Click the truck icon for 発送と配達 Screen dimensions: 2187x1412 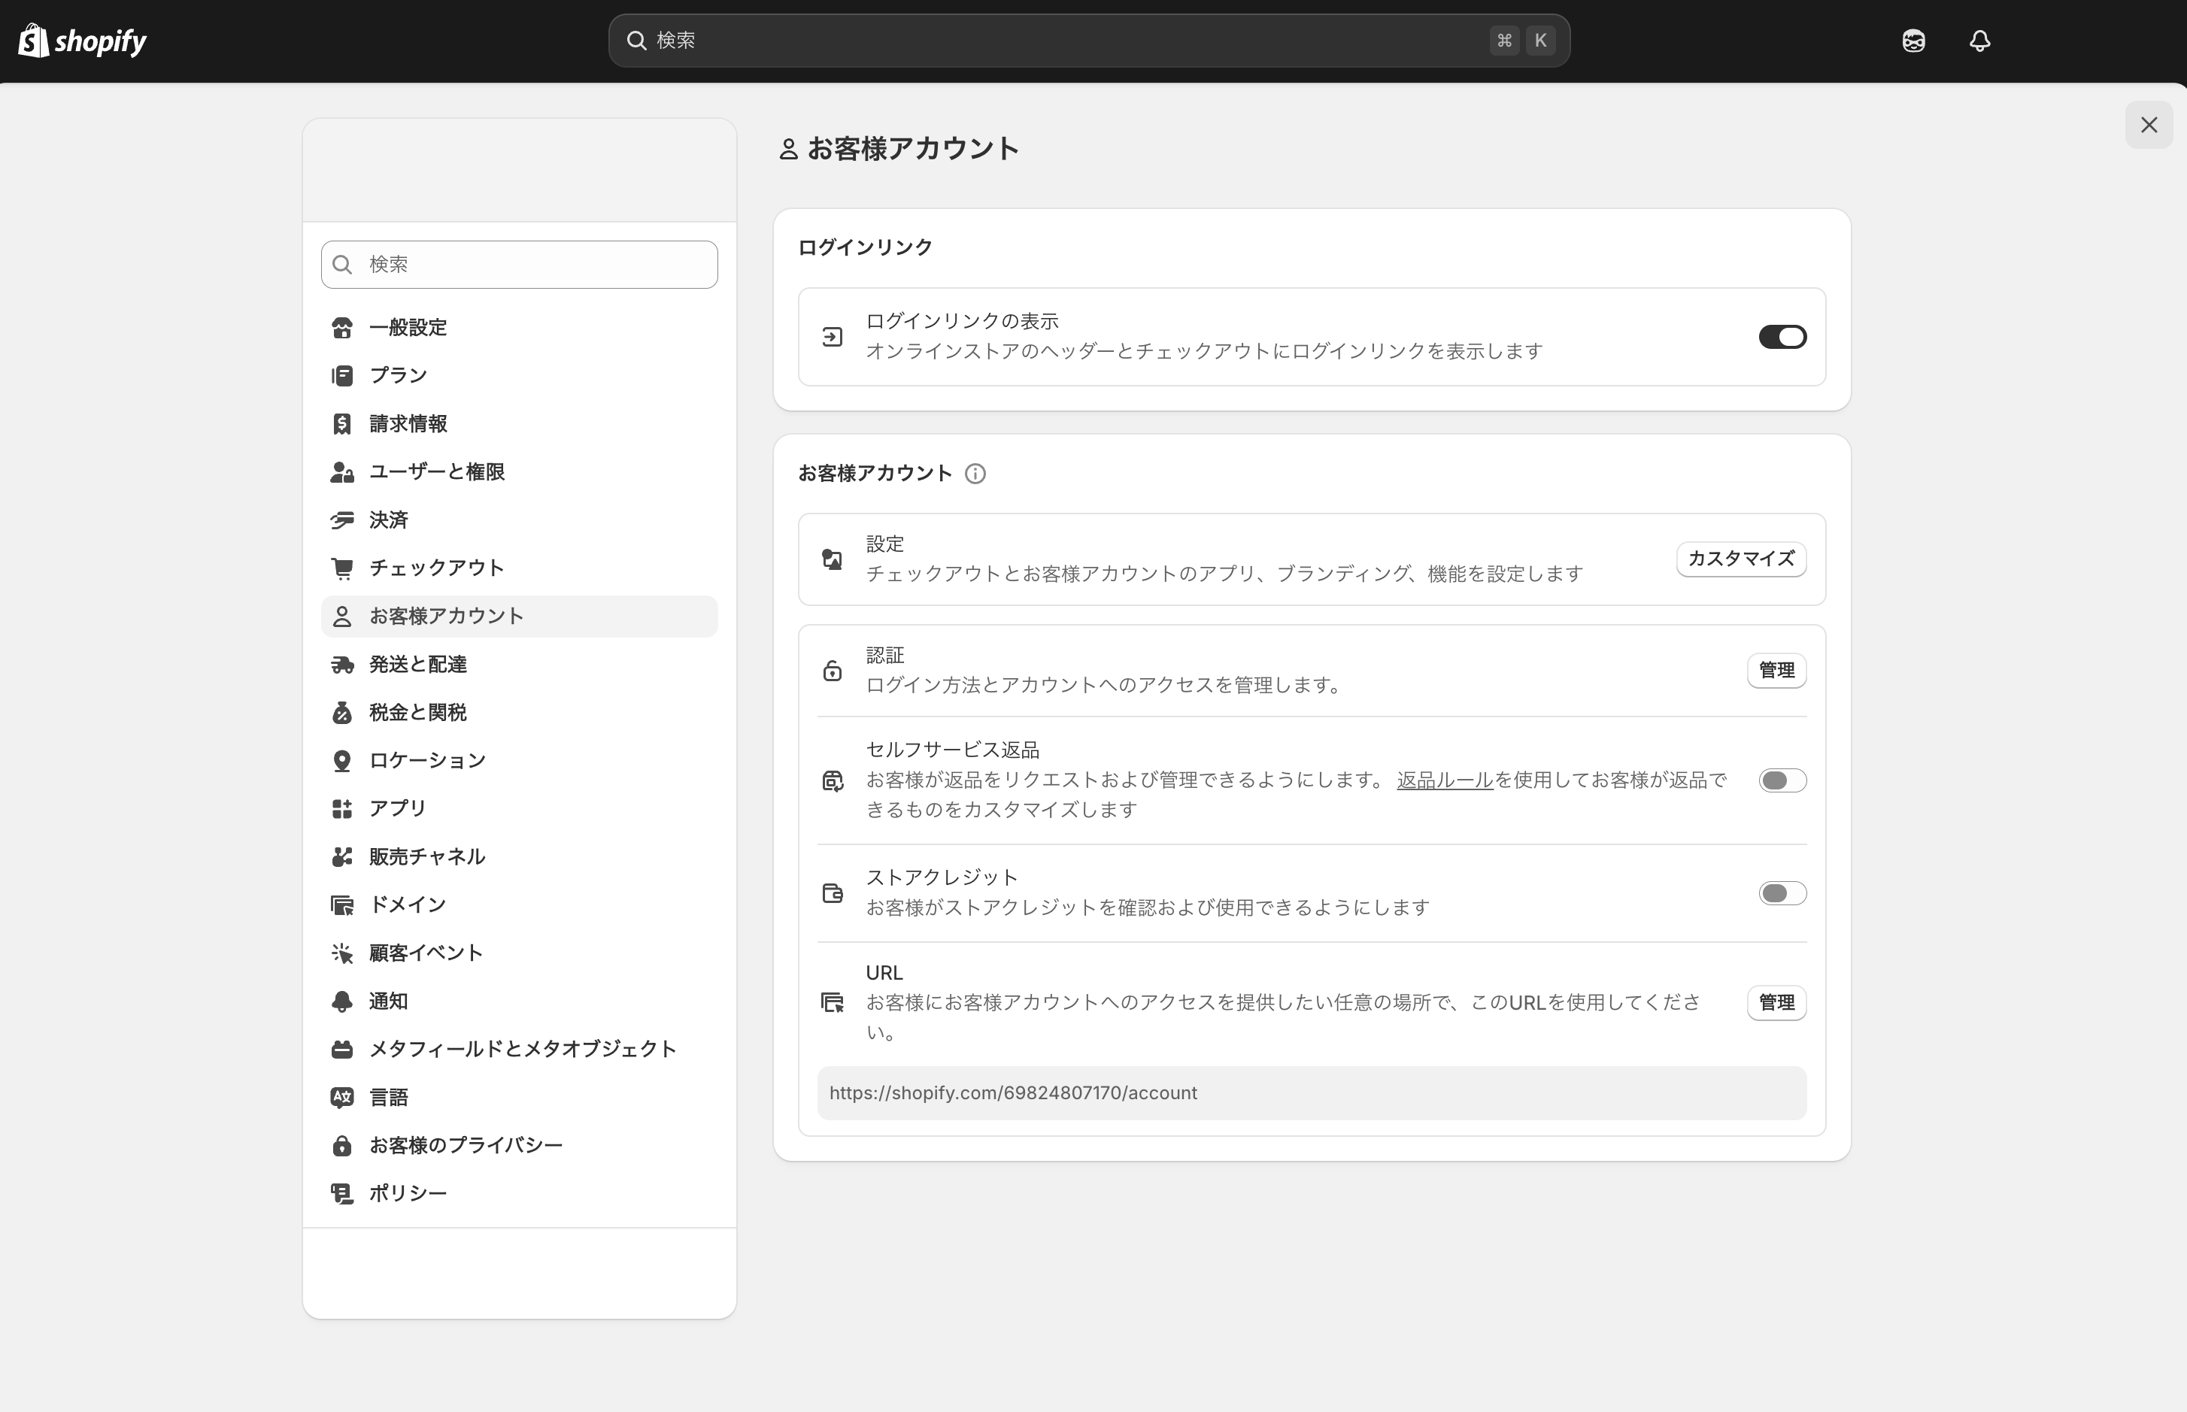[342, 665]
